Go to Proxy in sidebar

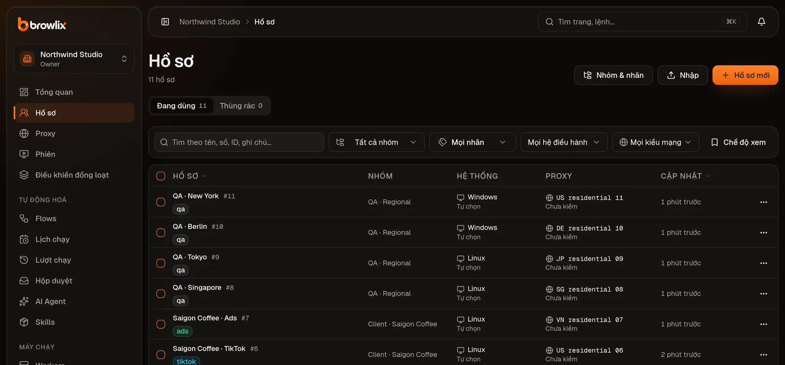pos(74,133)
